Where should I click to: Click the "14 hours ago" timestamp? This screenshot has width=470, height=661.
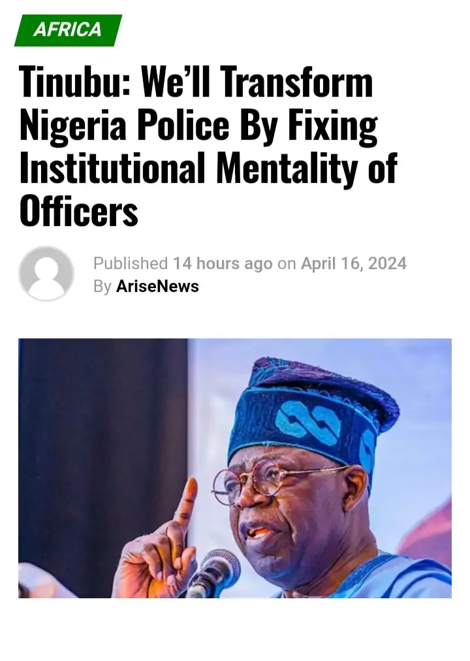223,264
